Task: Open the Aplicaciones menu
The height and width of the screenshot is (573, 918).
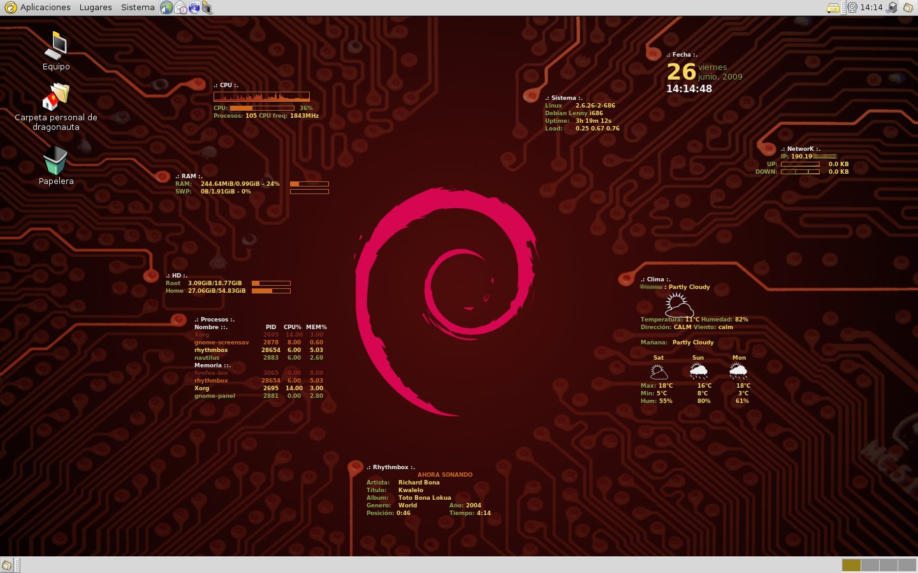Action: coord(45,8)
